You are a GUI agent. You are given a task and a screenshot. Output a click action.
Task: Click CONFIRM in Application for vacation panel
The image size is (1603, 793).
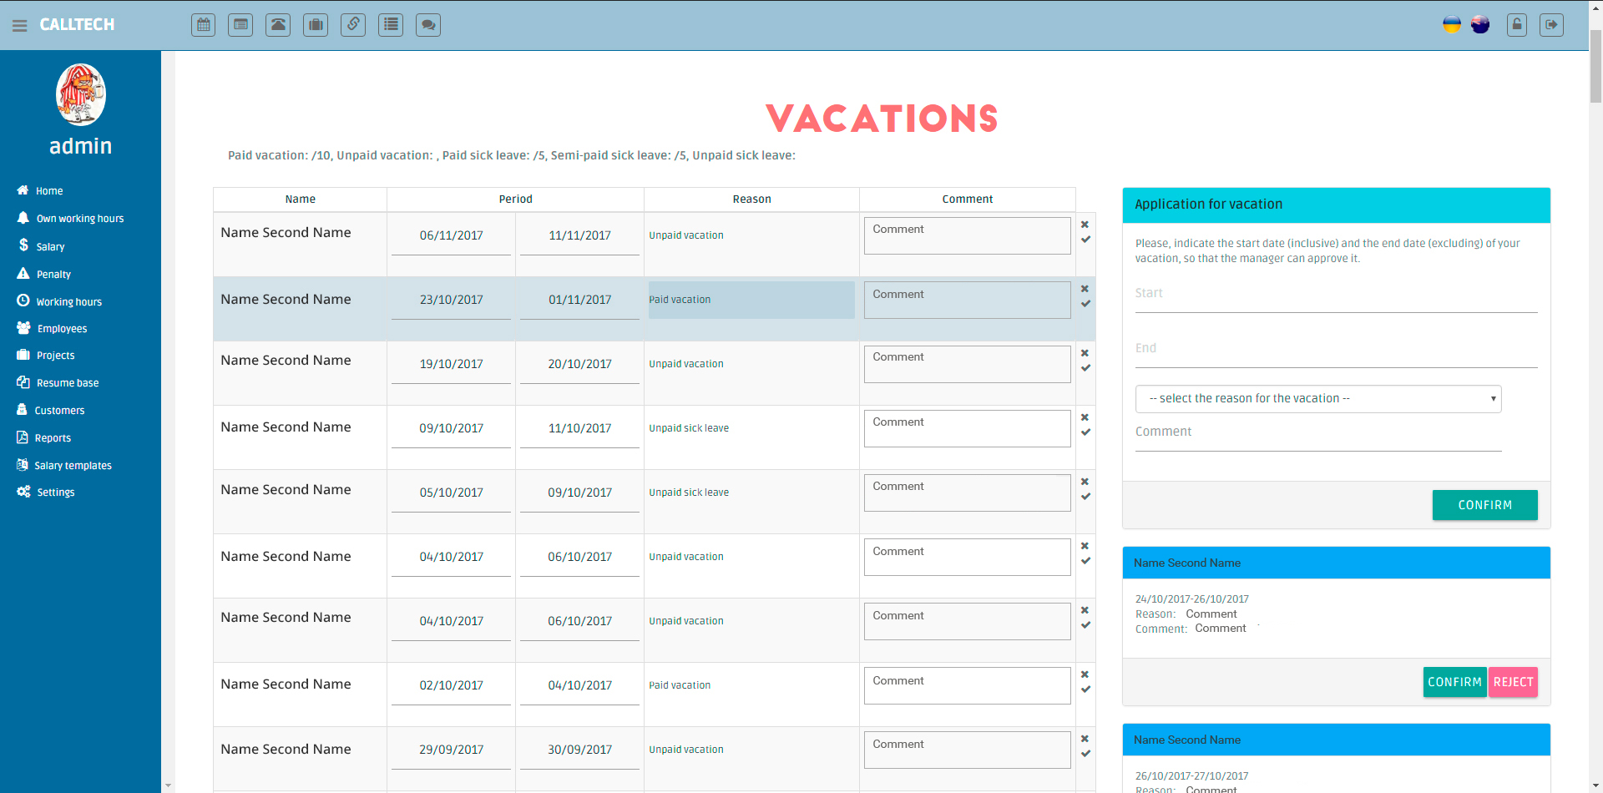tap(1484, 505)
